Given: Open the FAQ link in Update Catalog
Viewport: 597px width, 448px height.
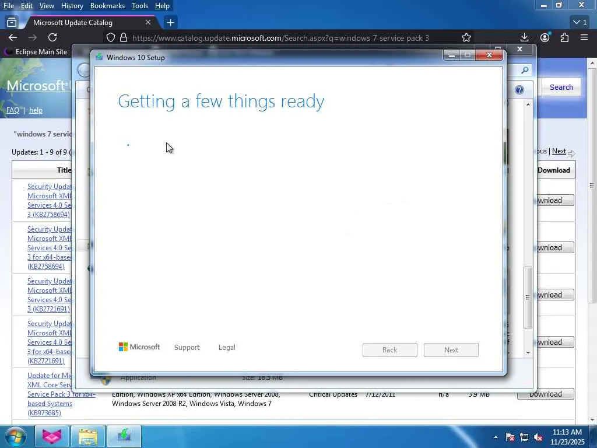Looking at the screenshot, I should [13, 110].
